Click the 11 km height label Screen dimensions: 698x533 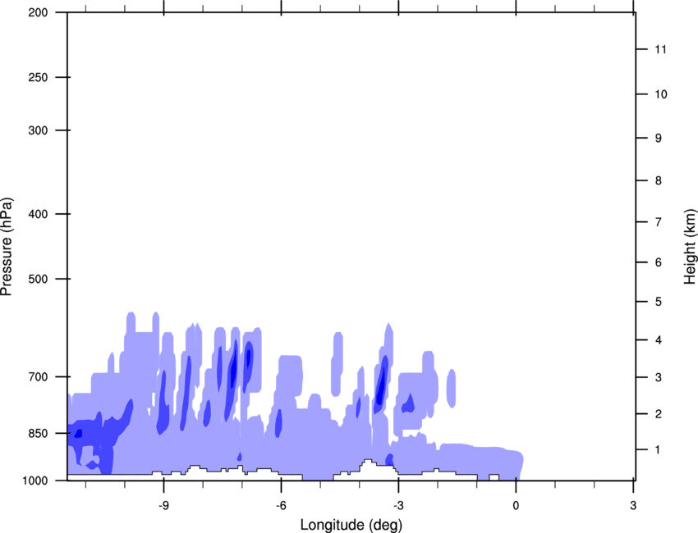coord(660,49)
